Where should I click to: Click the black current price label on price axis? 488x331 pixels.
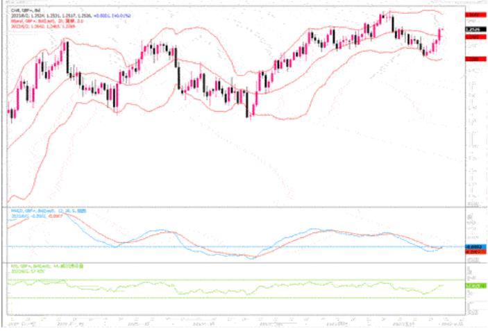tap(474, 30)
